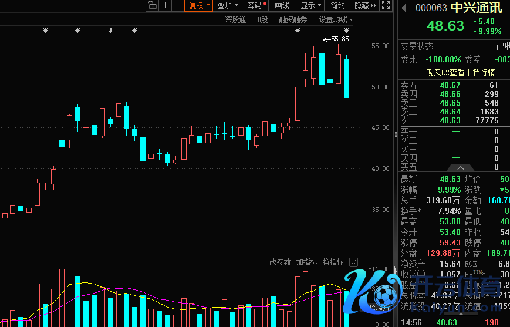Enter fullscreen with the expand-arrows icon
Viewport: 510px width, 327px height.
pos(386,5)
